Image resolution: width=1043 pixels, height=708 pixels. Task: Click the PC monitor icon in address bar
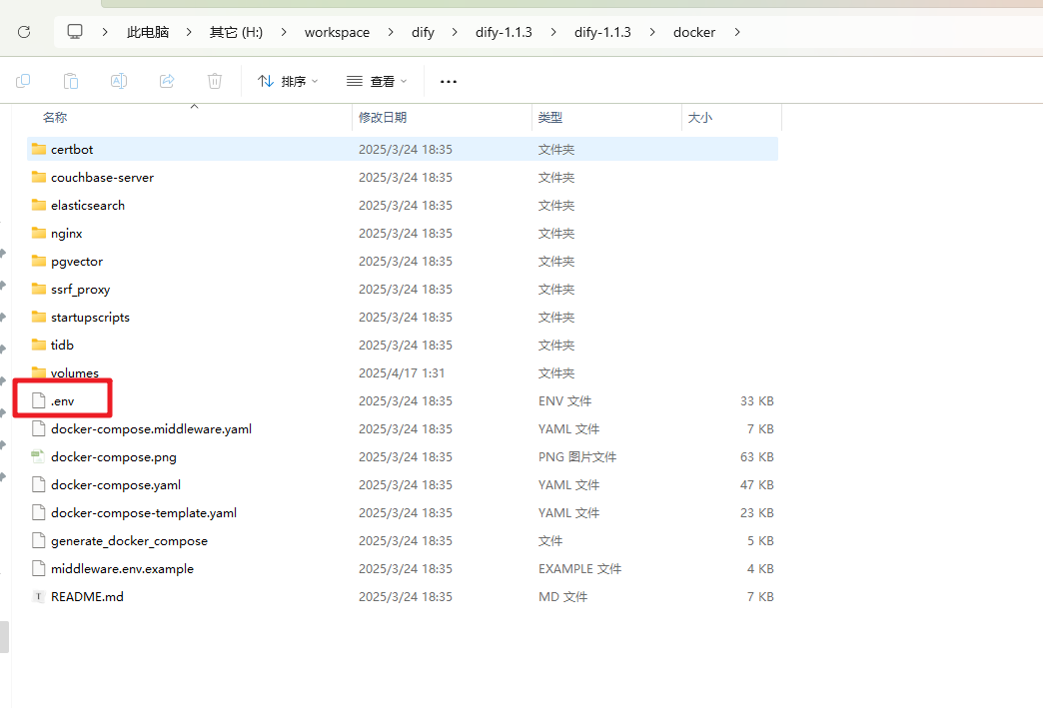[x=75, y=32]
